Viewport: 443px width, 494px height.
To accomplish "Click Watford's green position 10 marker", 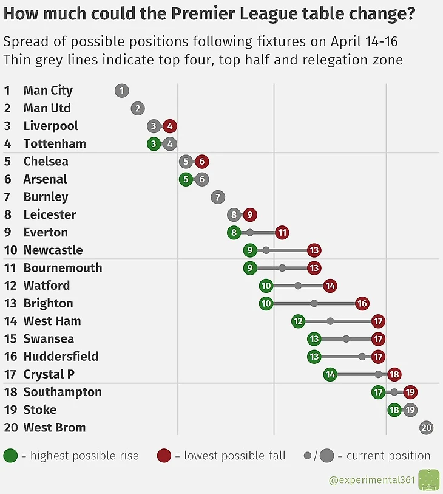I will 266,286.
